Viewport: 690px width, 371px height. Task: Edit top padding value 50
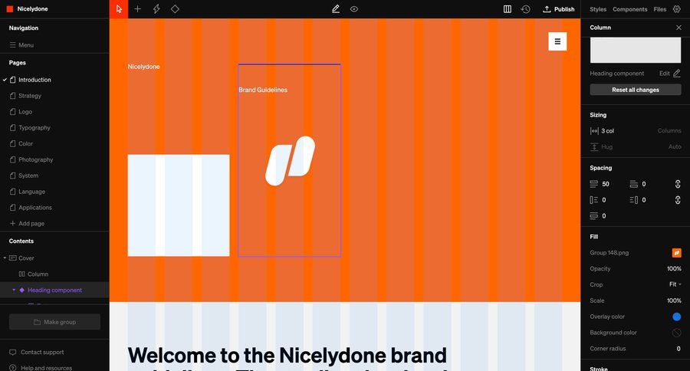point(606,184)
